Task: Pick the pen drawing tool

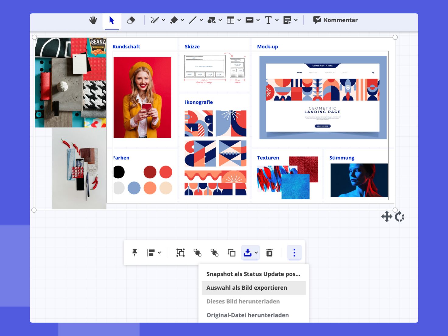Action: (x=155, y=20)
